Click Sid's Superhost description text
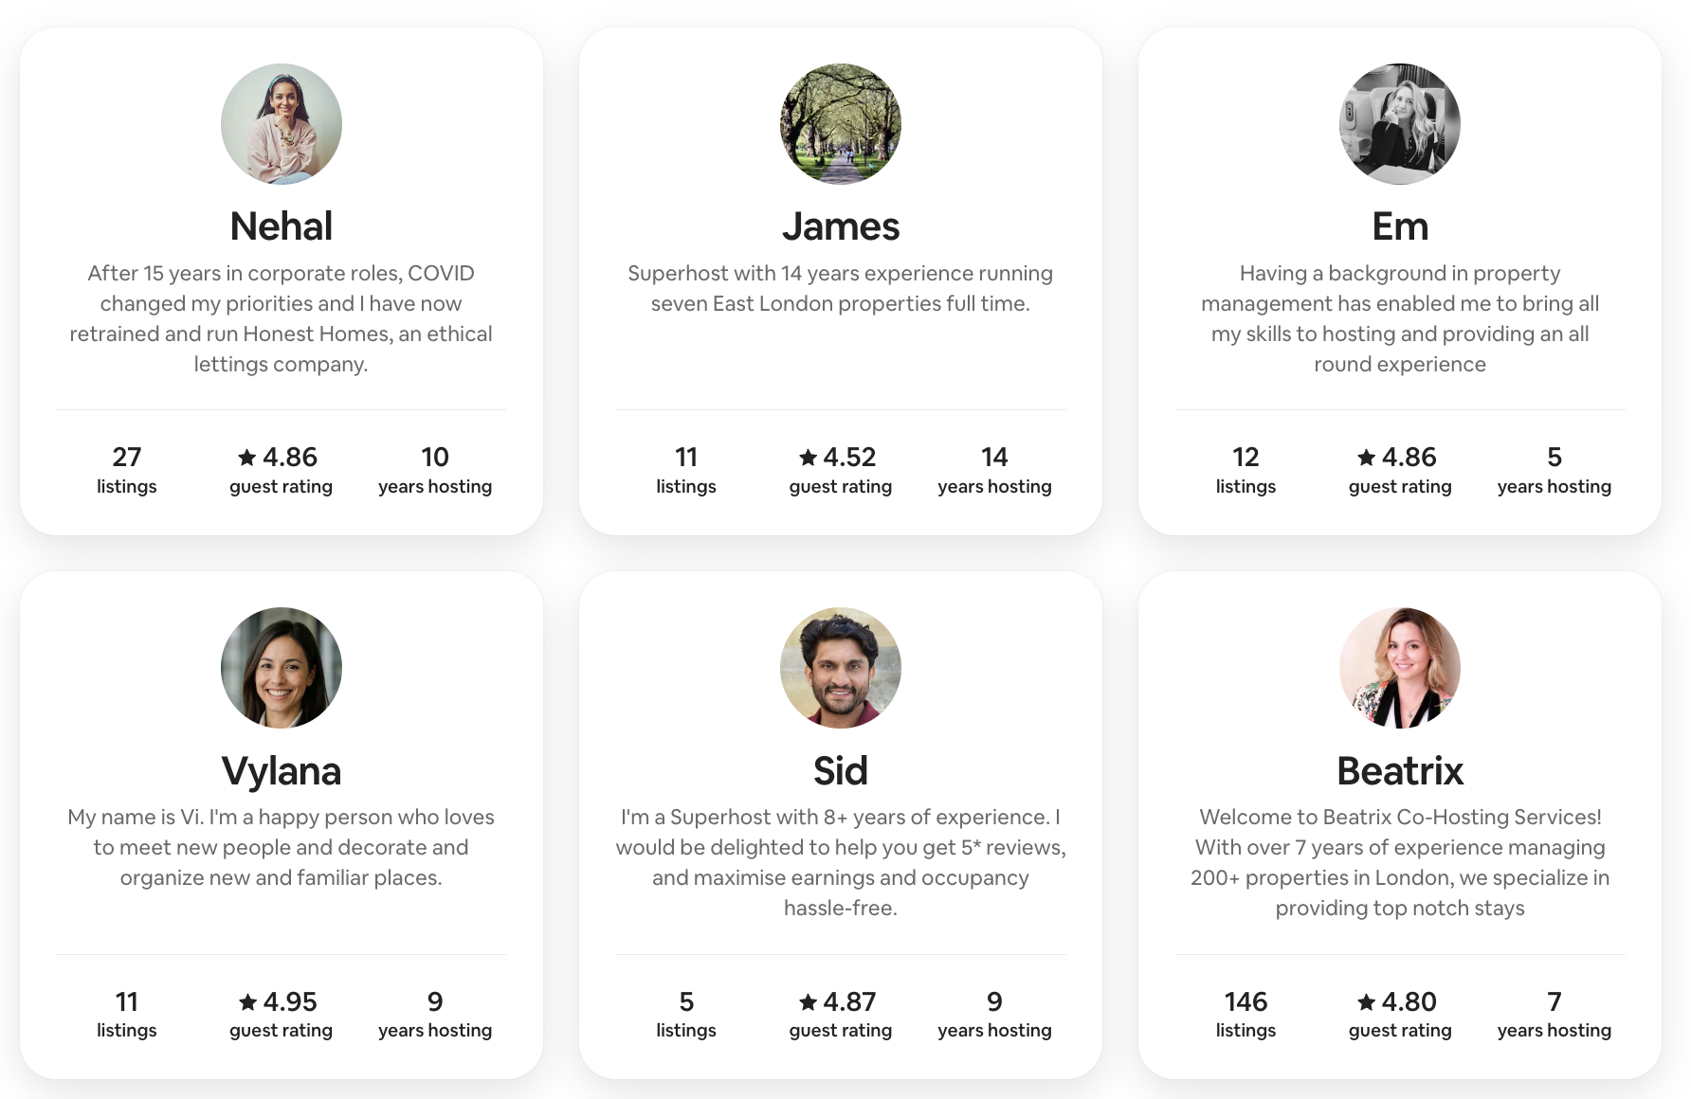The height and width of the screenshot is (1099, 1691). pos(841,862)
